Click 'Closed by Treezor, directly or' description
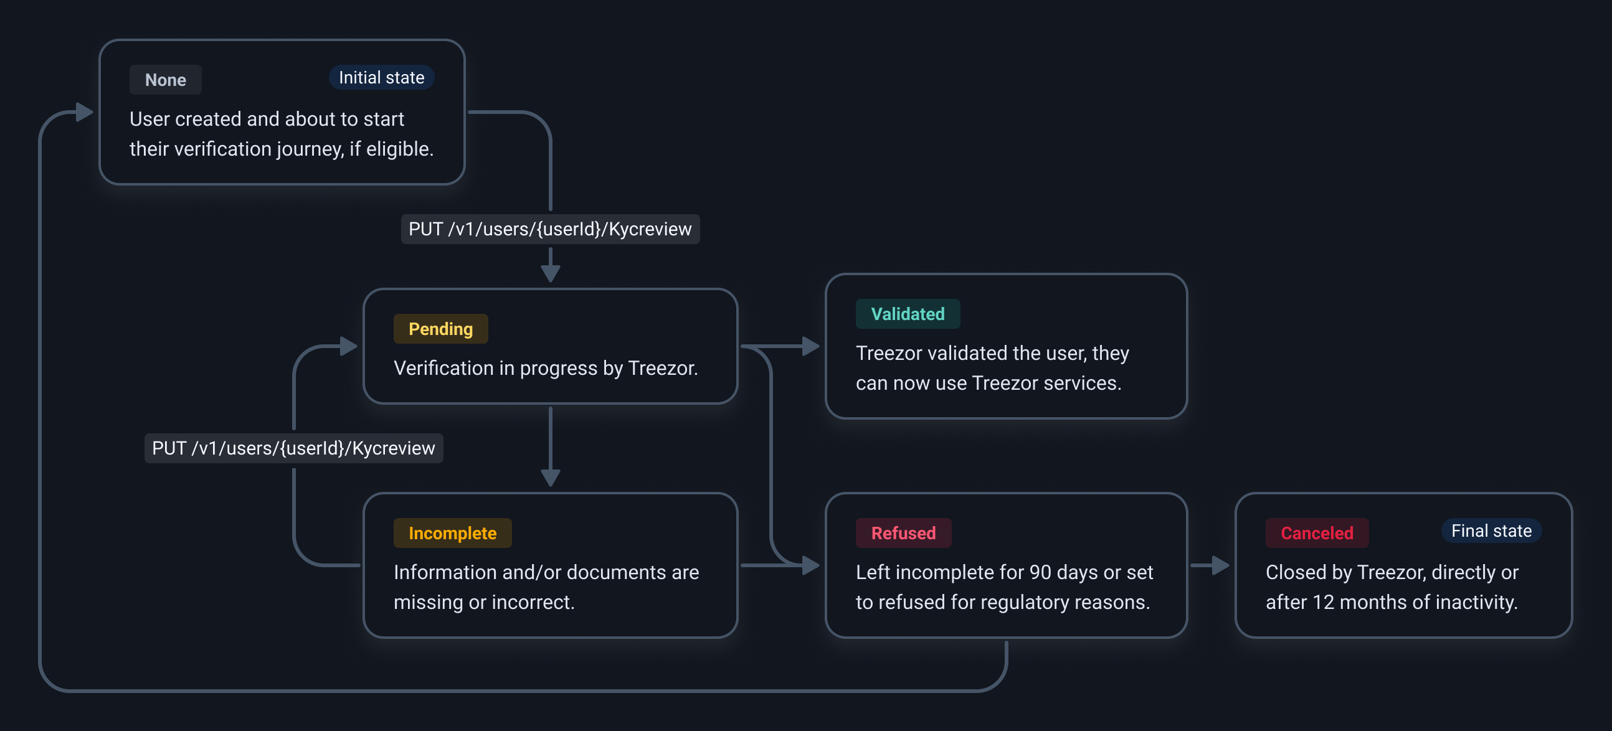1612x731 pixels. [1392, 587]
